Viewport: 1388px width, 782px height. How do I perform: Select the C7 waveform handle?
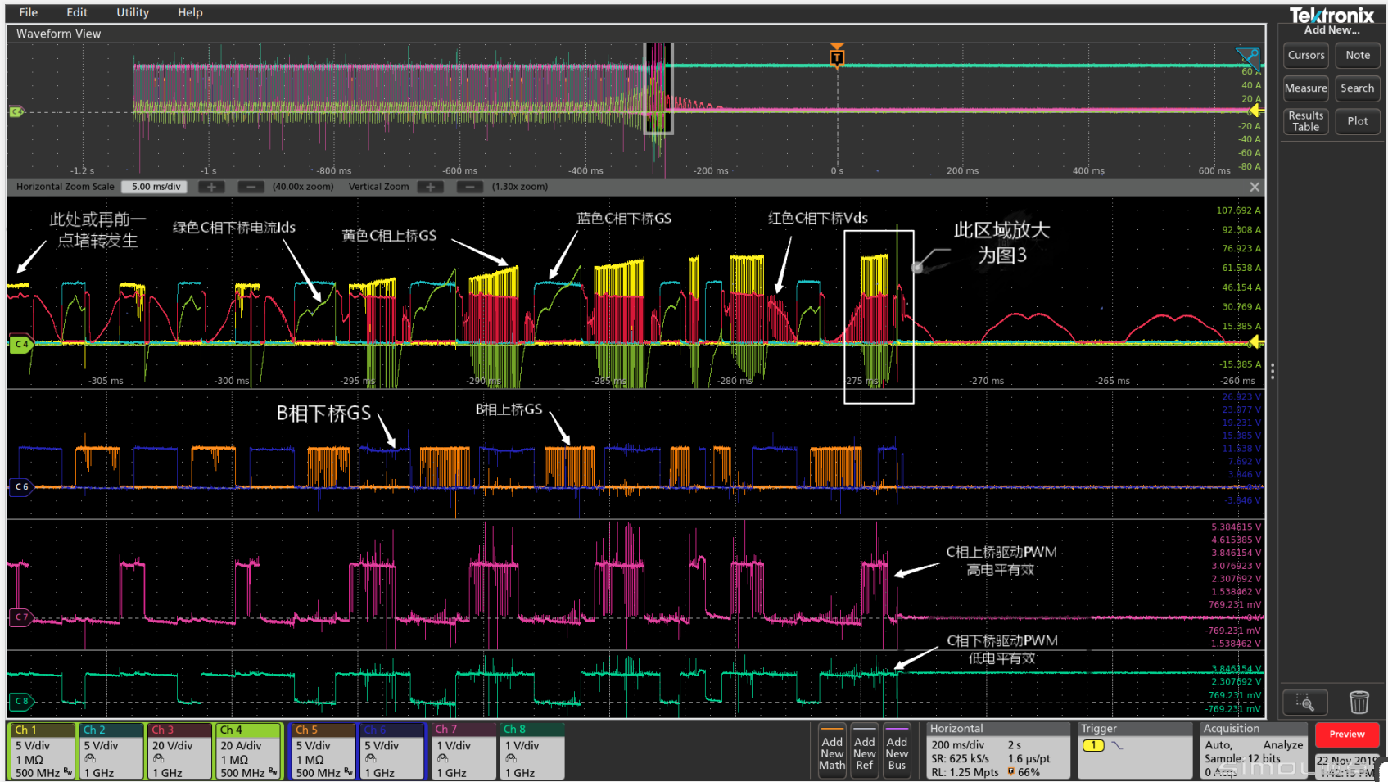pyautogui.click(x=21, y=617)
